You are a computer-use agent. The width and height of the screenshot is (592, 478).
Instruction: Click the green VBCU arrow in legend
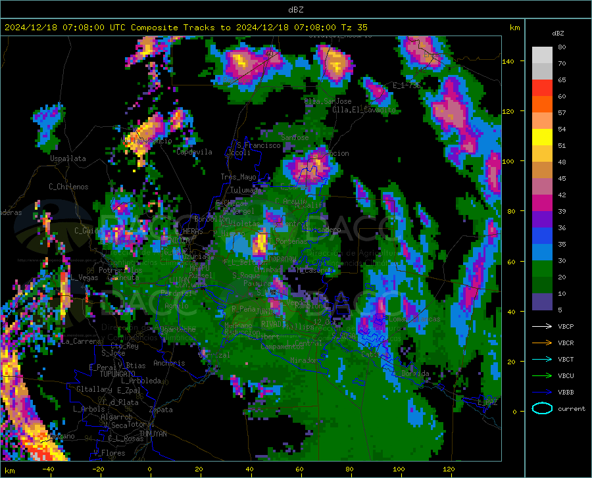click(542, 375)
